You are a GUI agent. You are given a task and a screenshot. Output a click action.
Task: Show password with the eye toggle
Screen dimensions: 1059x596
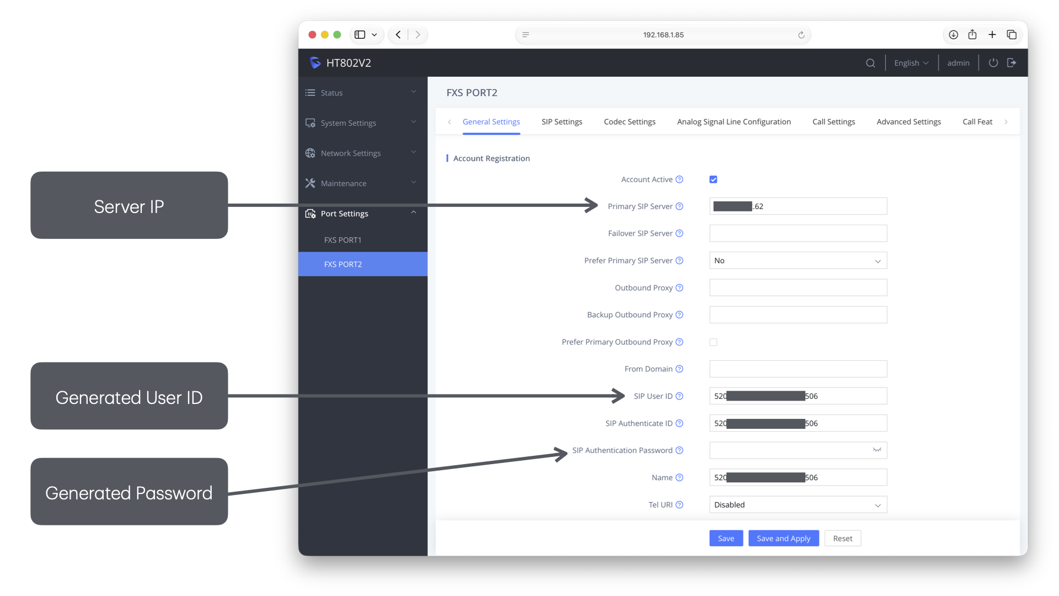click(877, 450)
